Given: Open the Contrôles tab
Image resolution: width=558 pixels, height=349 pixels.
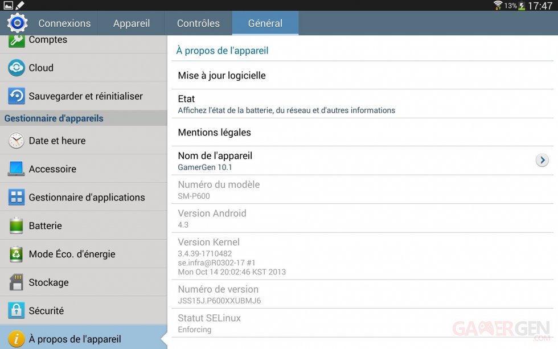Looking at the screenshot, I should 198,23.
